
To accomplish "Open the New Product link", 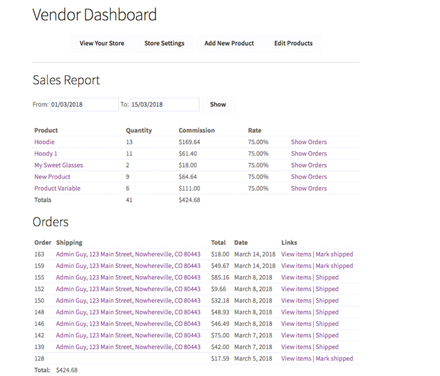I will click(x=52, y=177).
